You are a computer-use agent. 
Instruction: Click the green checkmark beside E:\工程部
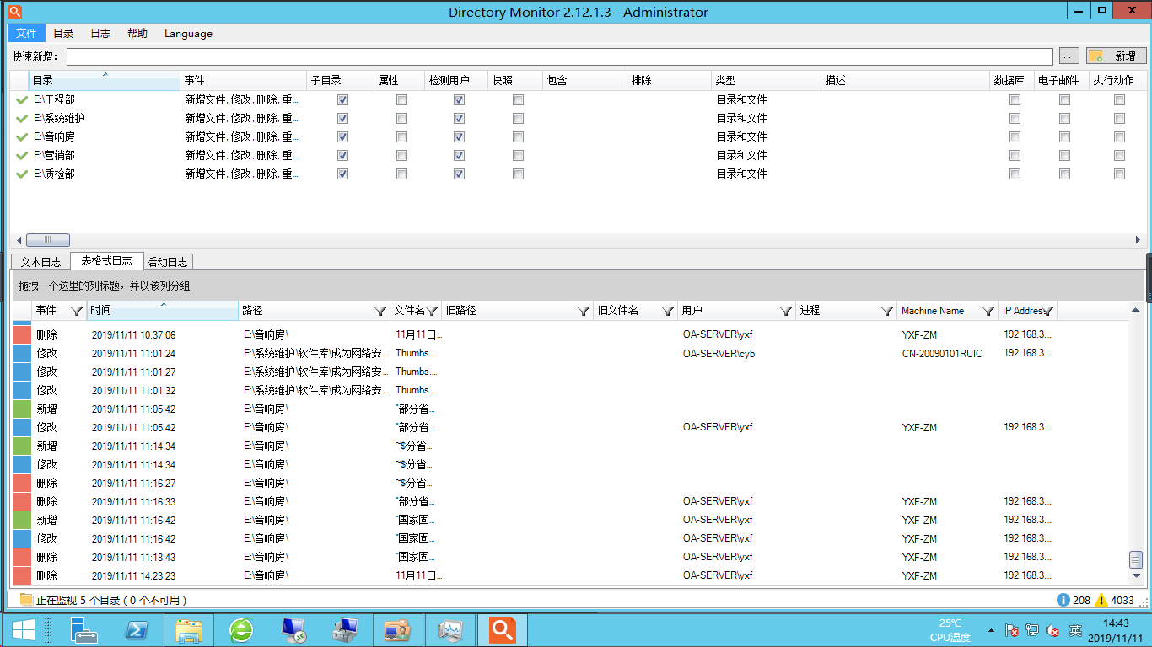click(x=20, y=99)
